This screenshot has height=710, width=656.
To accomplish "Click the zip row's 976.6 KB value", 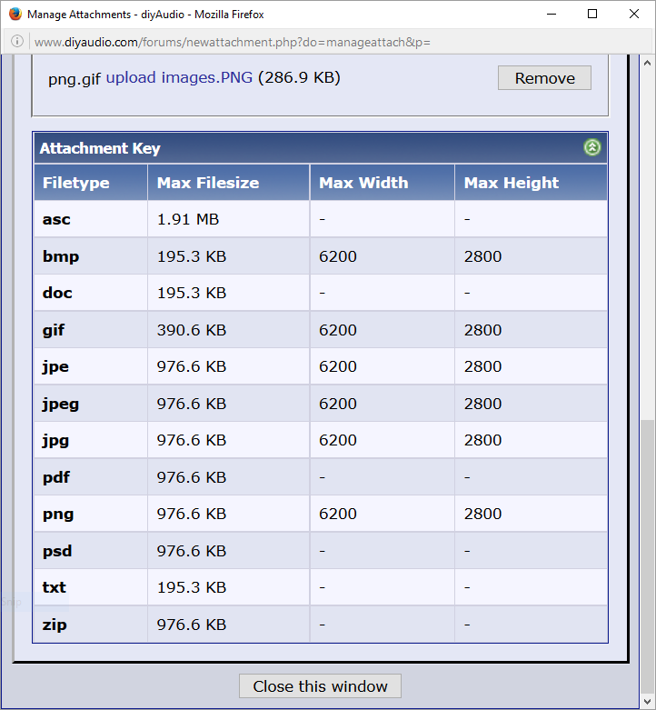I will 192,625.
